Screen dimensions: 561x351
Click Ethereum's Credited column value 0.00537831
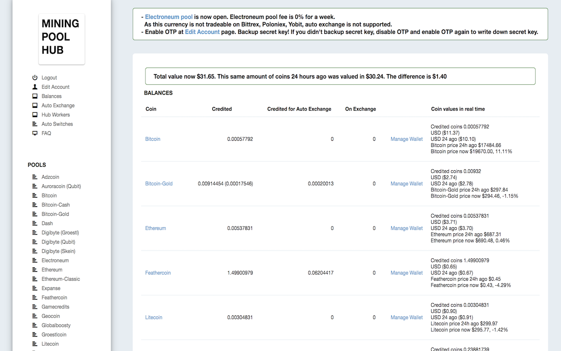pyautogui.click(x=240, y=228)
